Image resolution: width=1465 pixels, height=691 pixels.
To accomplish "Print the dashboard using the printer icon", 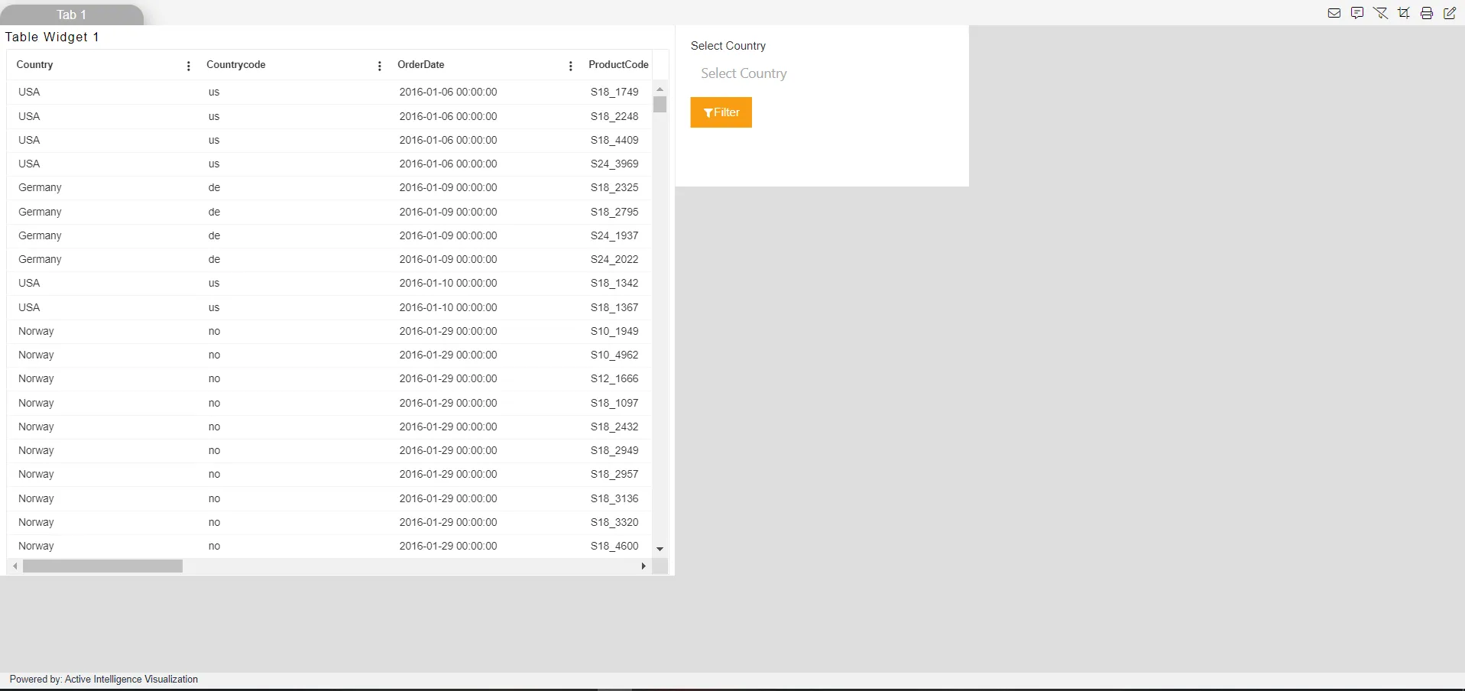I will click(1427, 13).
